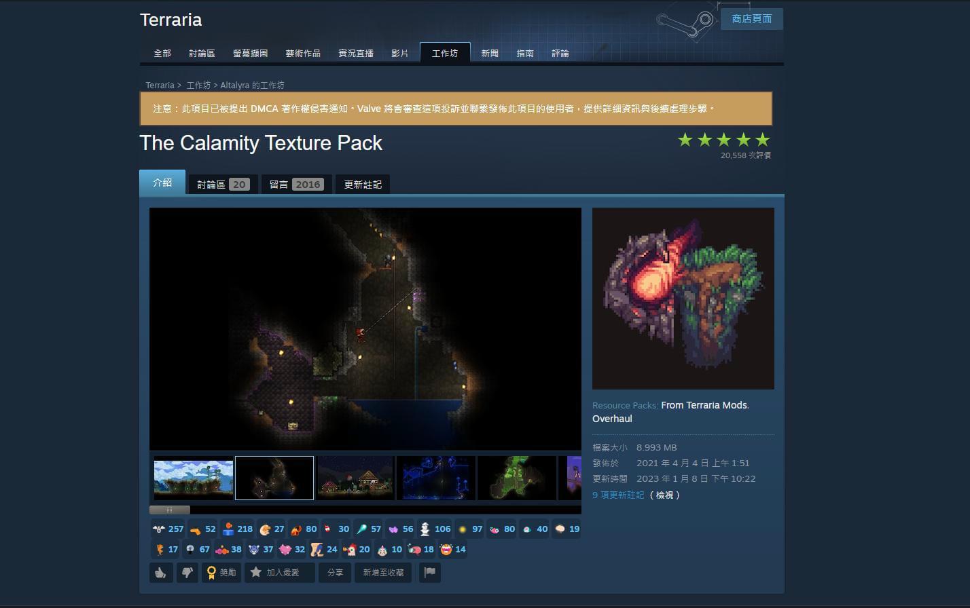Select the treasure award with count 218
This screenshot has height=608, width=970.
click(237, 529)
